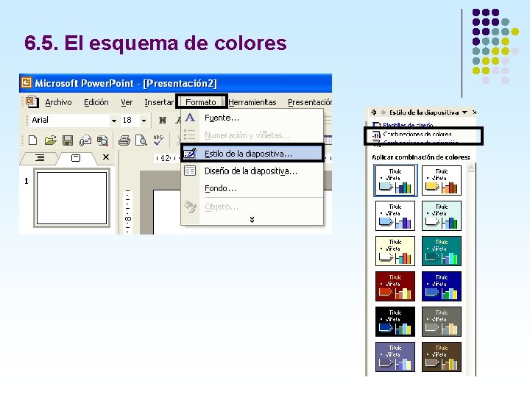
Task: Choose Objeto... menu entry
Action: 252,207
